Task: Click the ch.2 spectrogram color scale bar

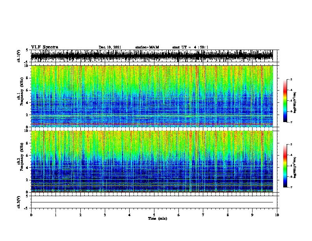Action: click(x=285, y=166)
